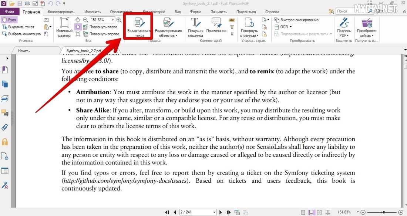Select the Typewriter (Пишущая машинка) tool
The height and width of the screenshot is (216, 407).
tap(195, 27)
